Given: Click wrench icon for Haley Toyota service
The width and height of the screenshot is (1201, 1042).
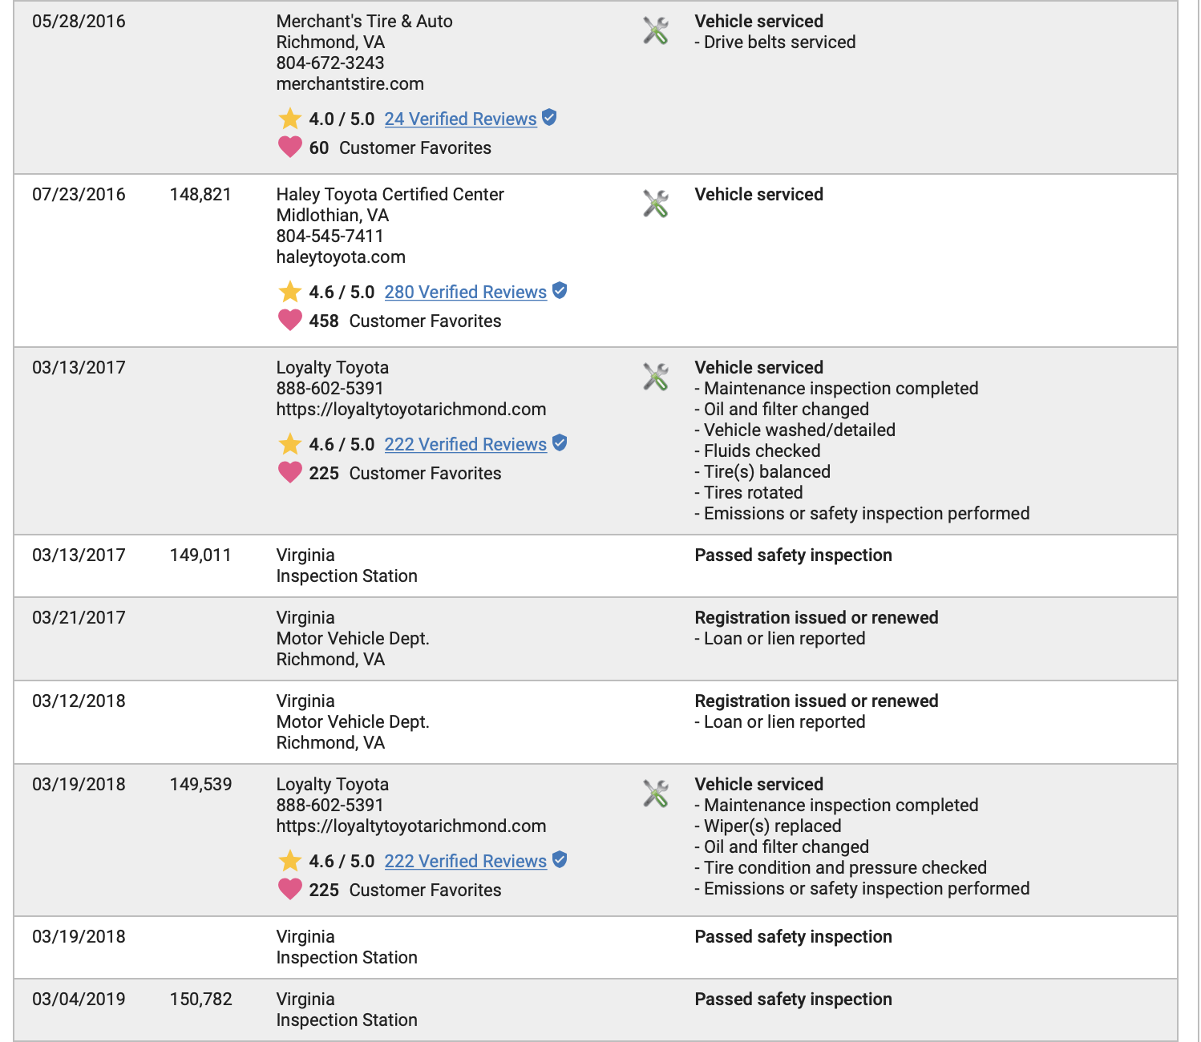Looking at the screenshot, I should (x=656, y=204).
